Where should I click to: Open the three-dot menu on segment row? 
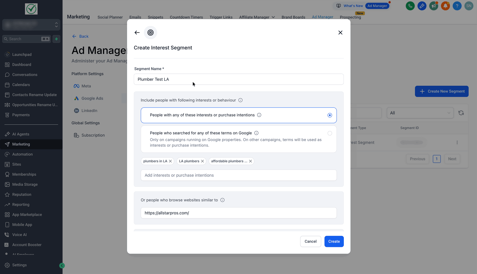pyautogui.click(x=457, y=142)
